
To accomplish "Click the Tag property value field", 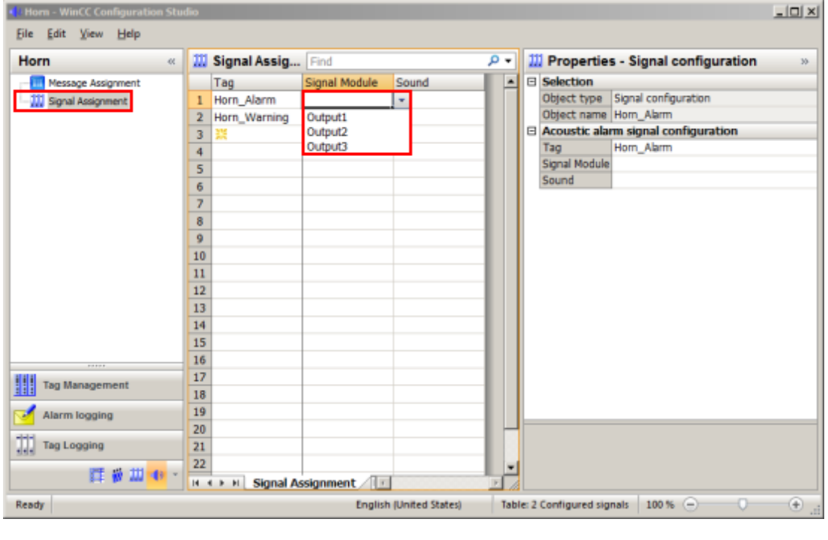I will tap(714, 147).
